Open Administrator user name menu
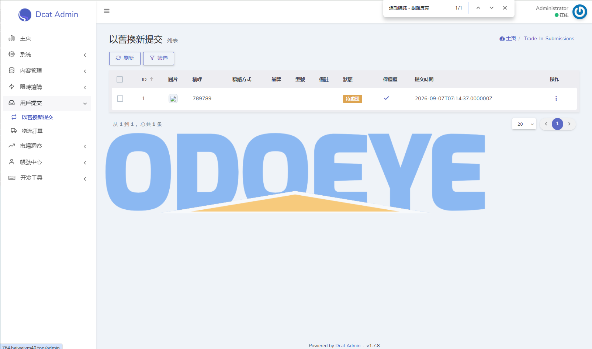This screenshot has width=592, height=349. point(552,8)
